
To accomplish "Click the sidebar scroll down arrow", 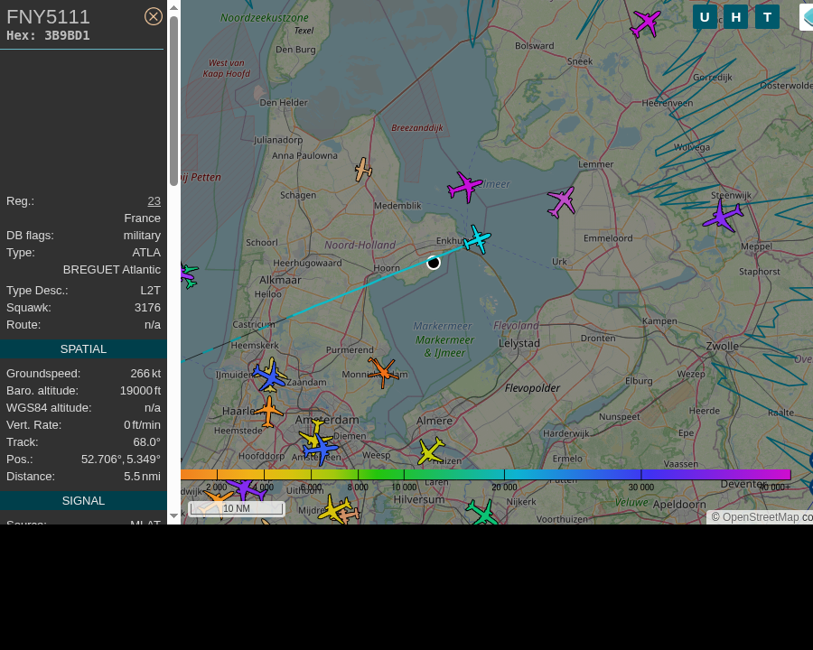I will point(173,515).
